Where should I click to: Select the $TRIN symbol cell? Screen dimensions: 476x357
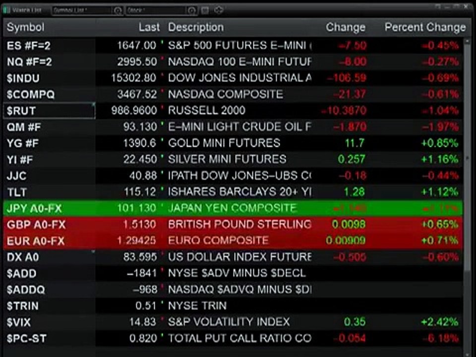[50, 306]
